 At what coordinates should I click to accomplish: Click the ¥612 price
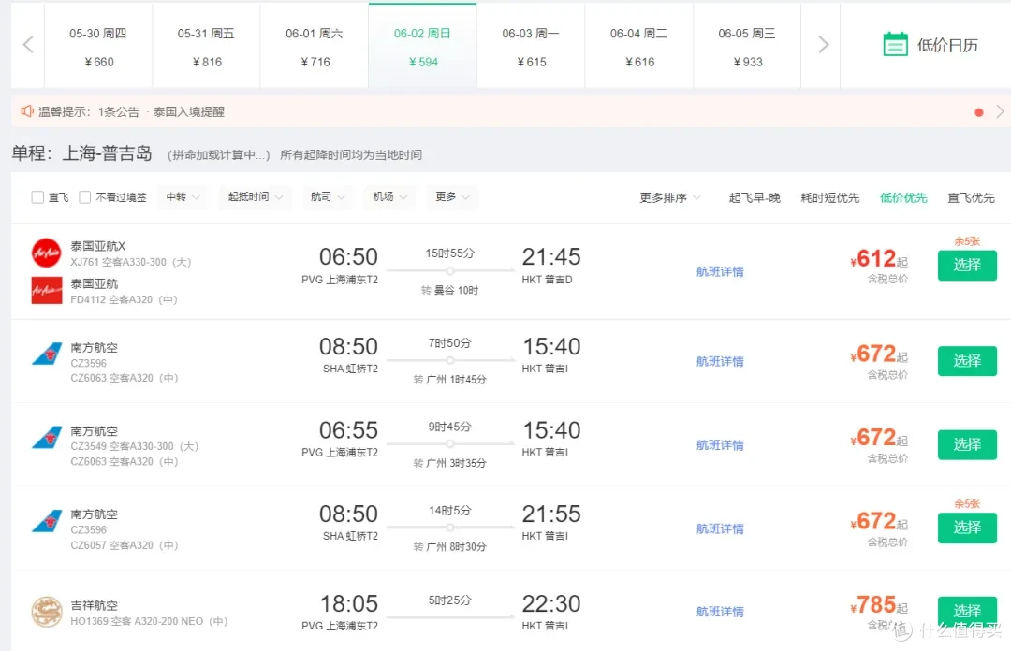tap(878, 258)
